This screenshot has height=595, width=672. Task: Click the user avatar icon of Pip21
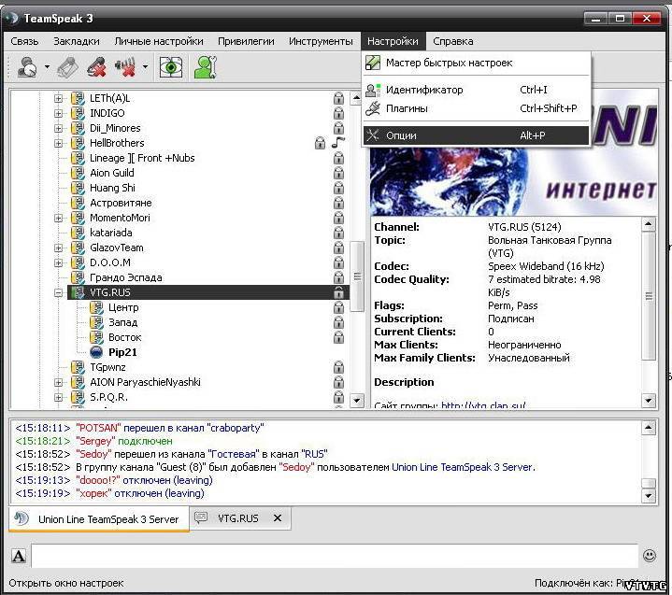[x=96, y=352]
